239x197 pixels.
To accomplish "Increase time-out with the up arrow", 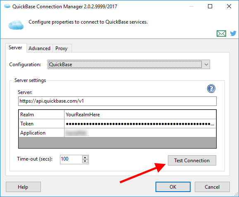I will click(85, 158).
